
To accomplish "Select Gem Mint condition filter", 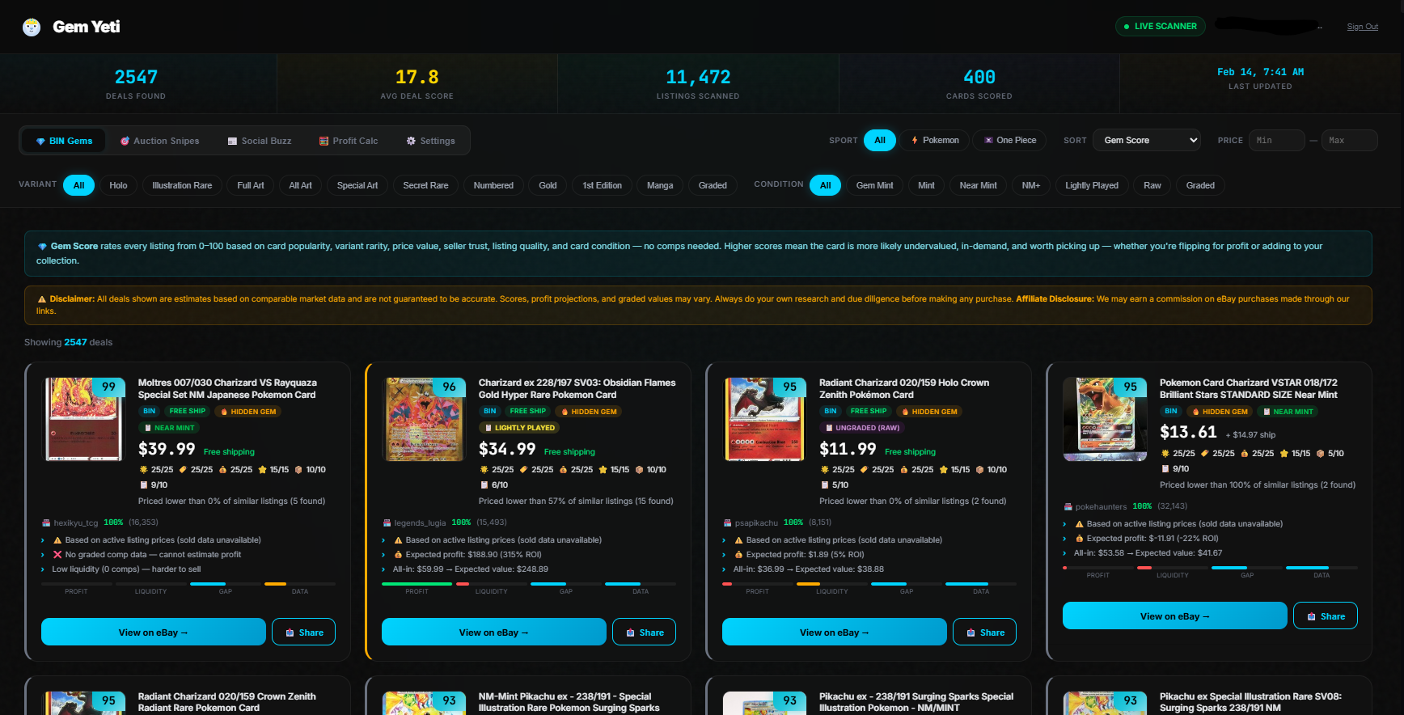I will tap(874, 185).
